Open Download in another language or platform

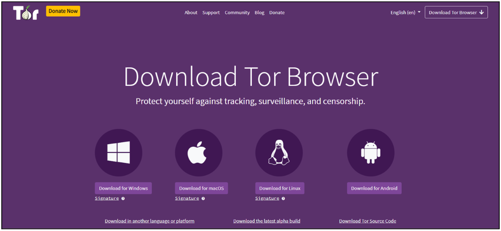click(x=149, y=221)
